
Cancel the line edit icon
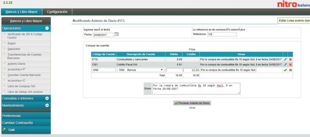(291, 70)
